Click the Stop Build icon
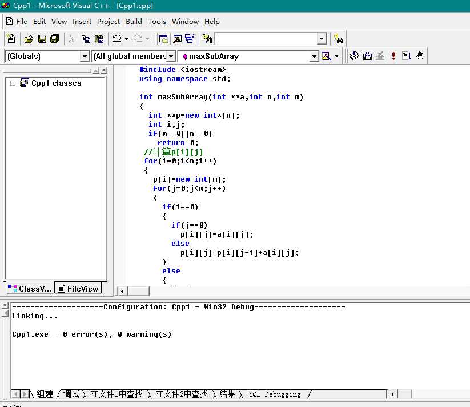Screen dimensions: 470x407 [x=380, y=56]
